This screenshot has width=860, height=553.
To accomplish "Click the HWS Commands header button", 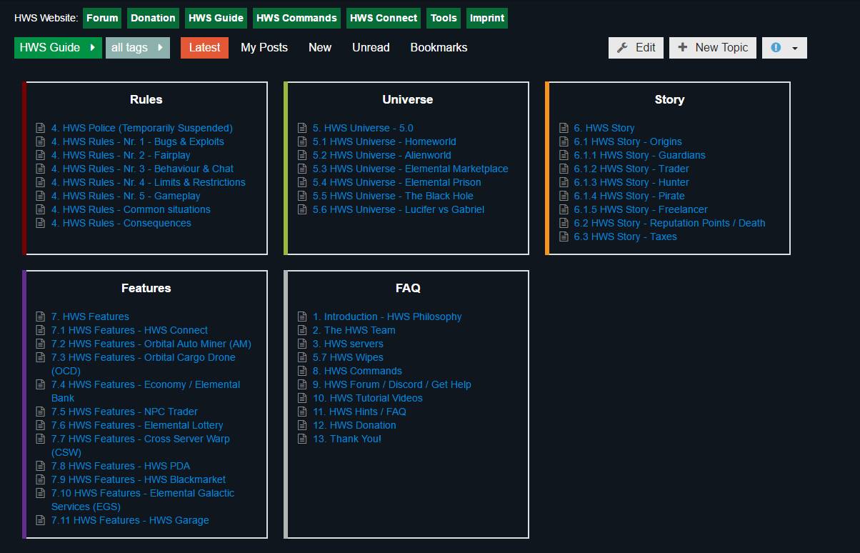I will pos(296,18).
